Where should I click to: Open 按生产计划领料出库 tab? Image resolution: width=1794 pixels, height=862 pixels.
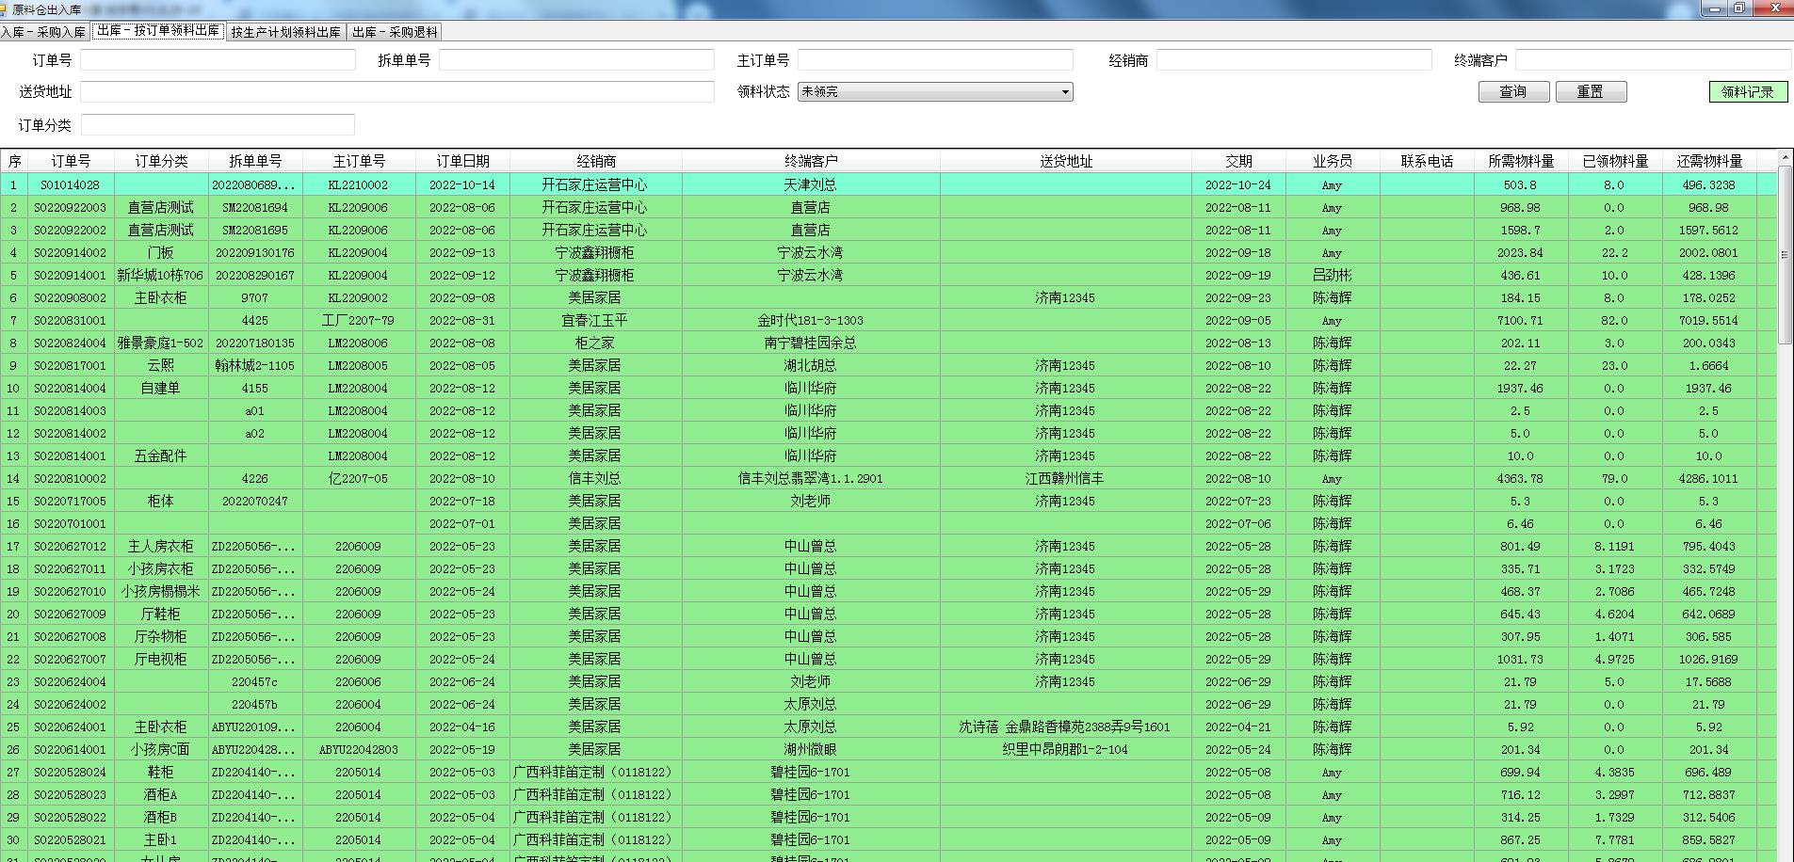pyautogui.click(x=286, y=32)
